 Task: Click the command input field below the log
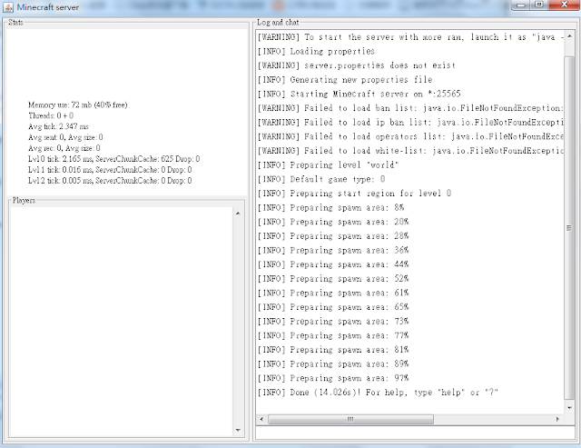(x=416, y=433)
